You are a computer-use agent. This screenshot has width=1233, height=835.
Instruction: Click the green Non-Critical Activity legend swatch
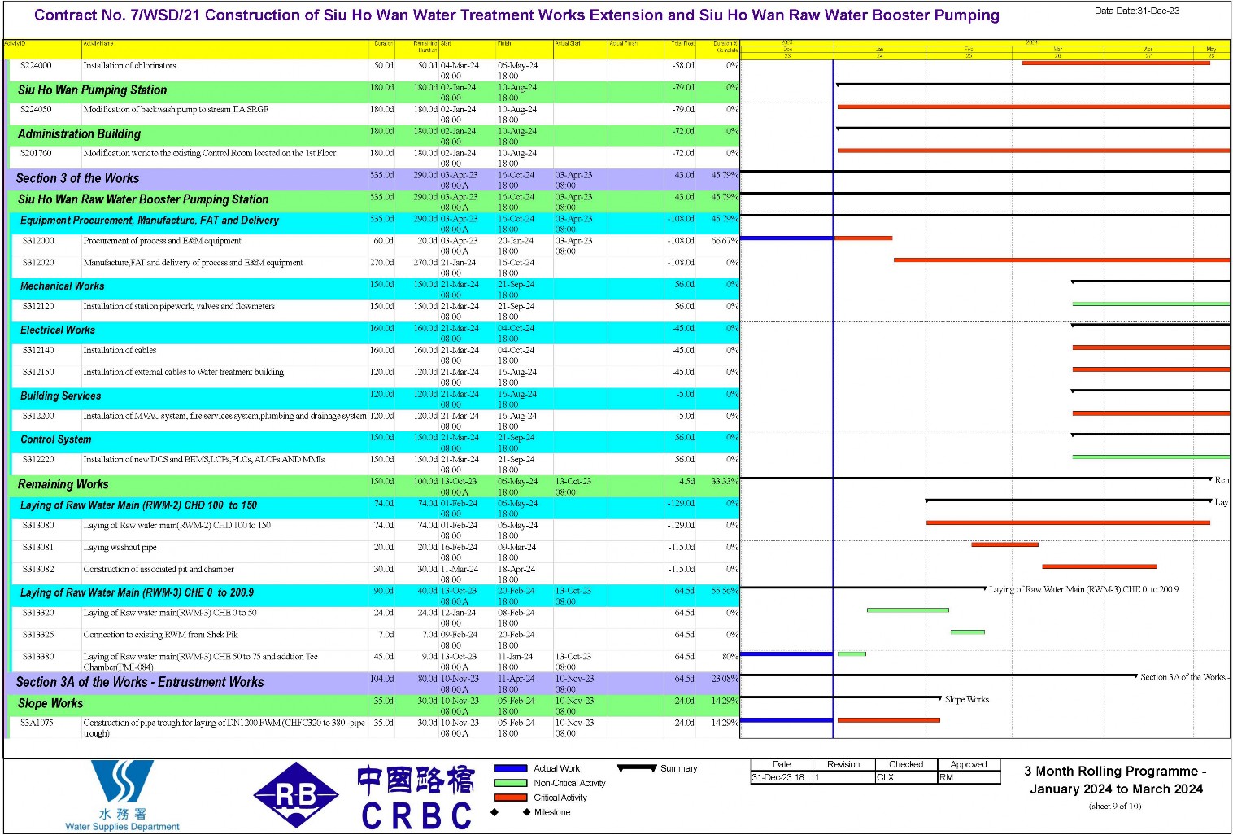pyautogui.click(x=510, y=783)
